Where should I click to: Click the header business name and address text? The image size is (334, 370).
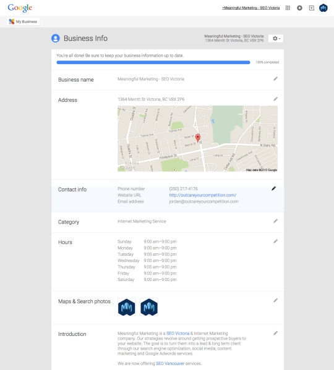coord(234,38)
